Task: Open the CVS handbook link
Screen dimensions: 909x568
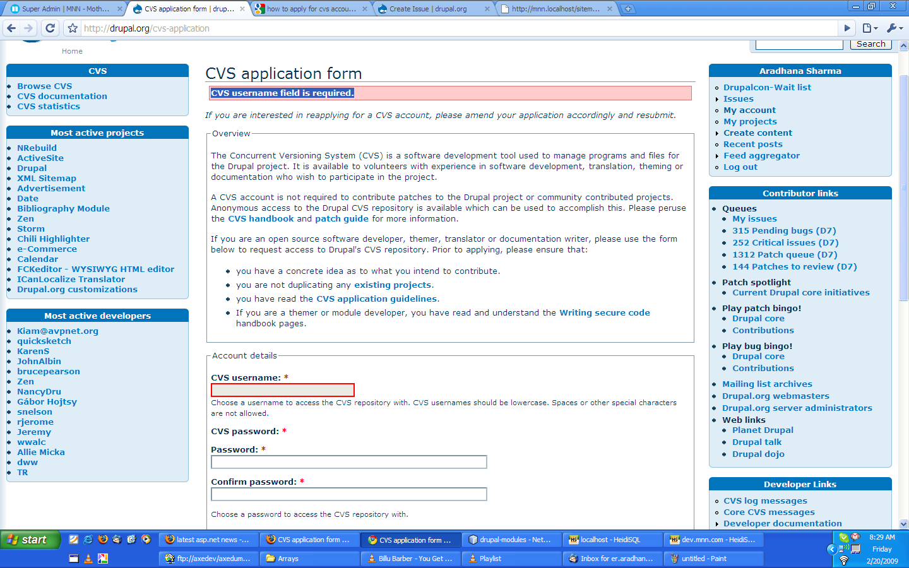Action: click(x=261, y=219)
